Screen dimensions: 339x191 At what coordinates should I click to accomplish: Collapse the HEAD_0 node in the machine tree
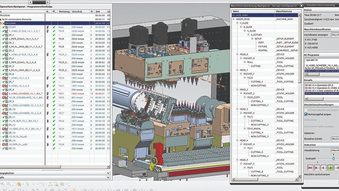click(237, 54)
